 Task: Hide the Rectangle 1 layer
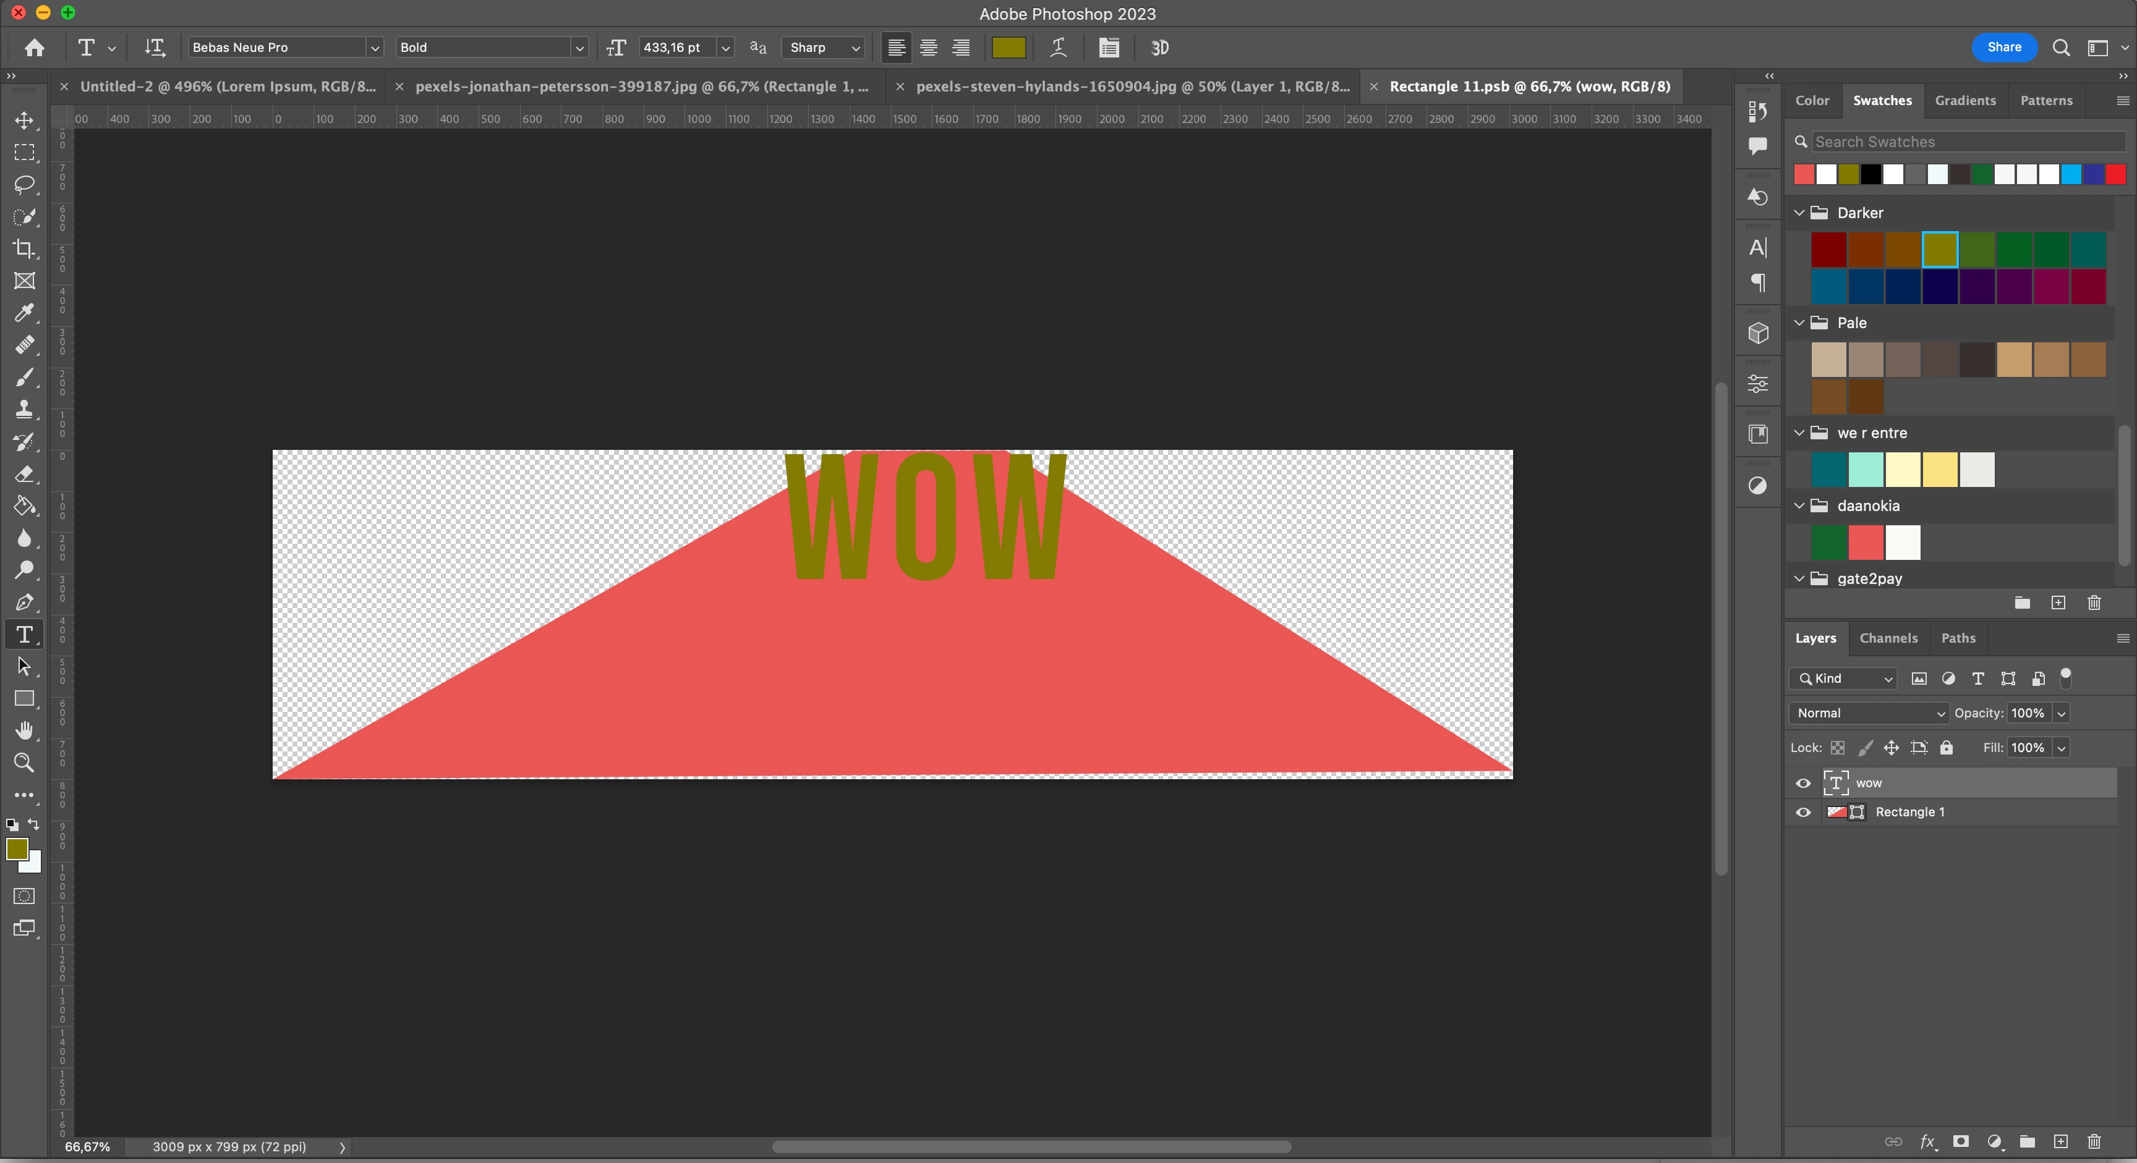click(x=1802, y=813)
